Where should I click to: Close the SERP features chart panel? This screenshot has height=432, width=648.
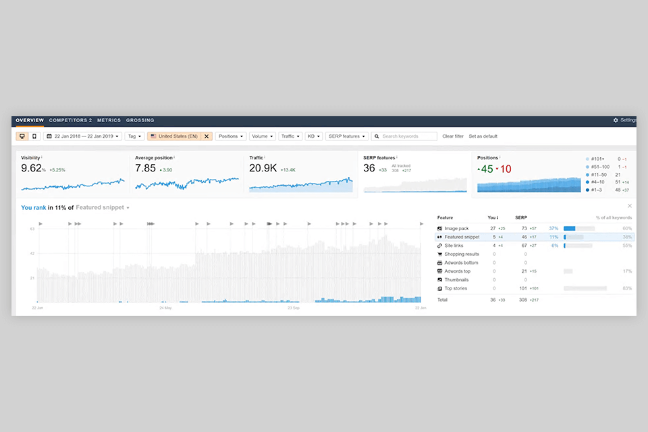pos(629,206)
